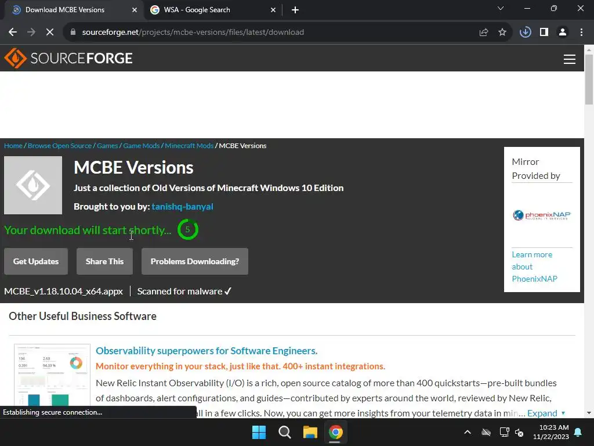Click the download countdown circle
This screenshot has width=594, height=446.
point(187,229)
